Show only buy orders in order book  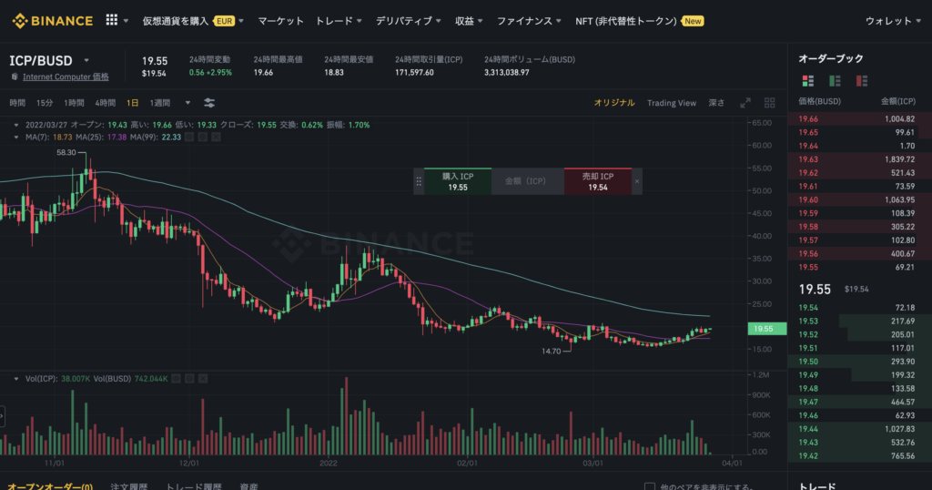click(x=836, y=81)
